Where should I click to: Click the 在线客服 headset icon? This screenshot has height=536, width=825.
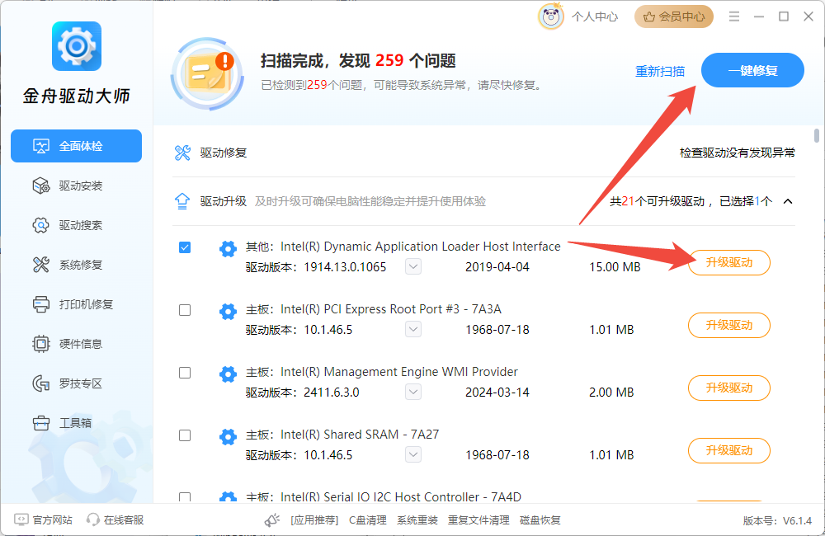[93, 520]
